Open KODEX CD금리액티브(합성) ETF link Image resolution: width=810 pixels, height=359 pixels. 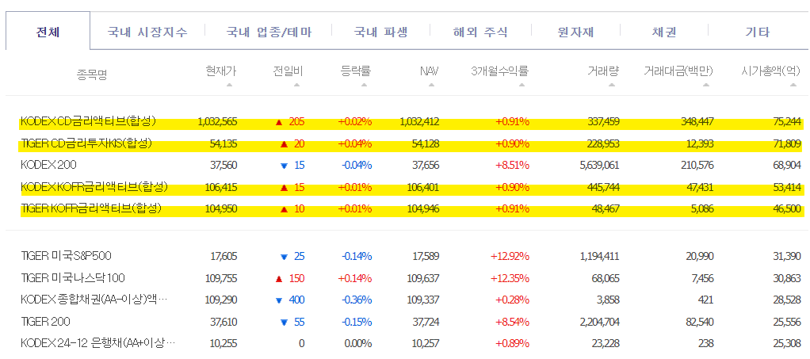coord(88,121)
